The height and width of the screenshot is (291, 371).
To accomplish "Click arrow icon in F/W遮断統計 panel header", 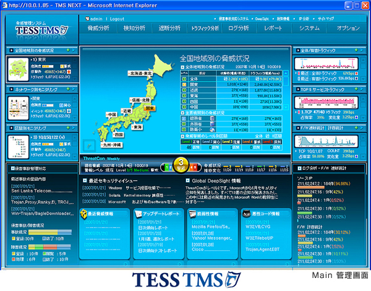I will pyautogui.click(x=362, y=128).
